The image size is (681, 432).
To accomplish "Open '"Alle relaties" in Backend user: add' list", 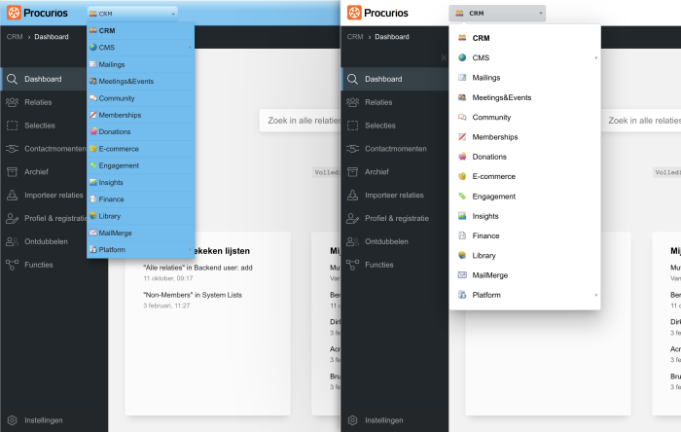I will point(197,268).
